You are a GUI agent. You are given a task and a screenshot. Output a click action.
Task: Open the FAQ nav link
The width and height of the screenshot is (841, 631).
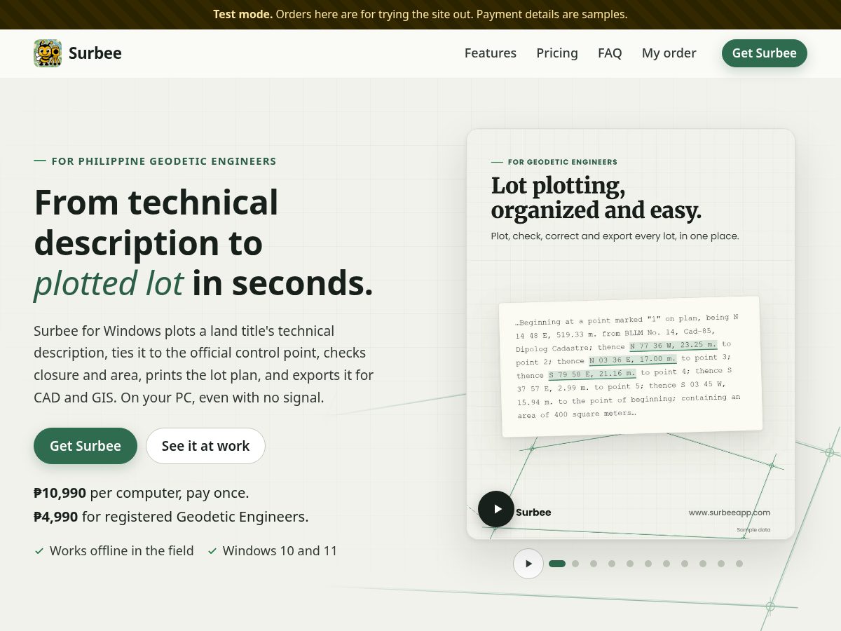click(x=610, y=53)
